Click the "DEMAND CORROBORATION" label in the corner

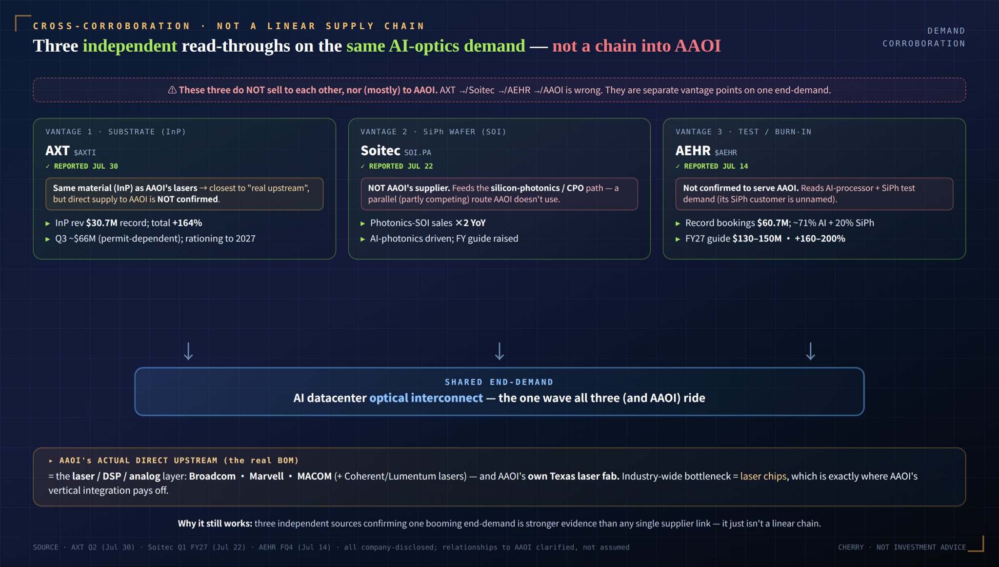coord(924,37)
